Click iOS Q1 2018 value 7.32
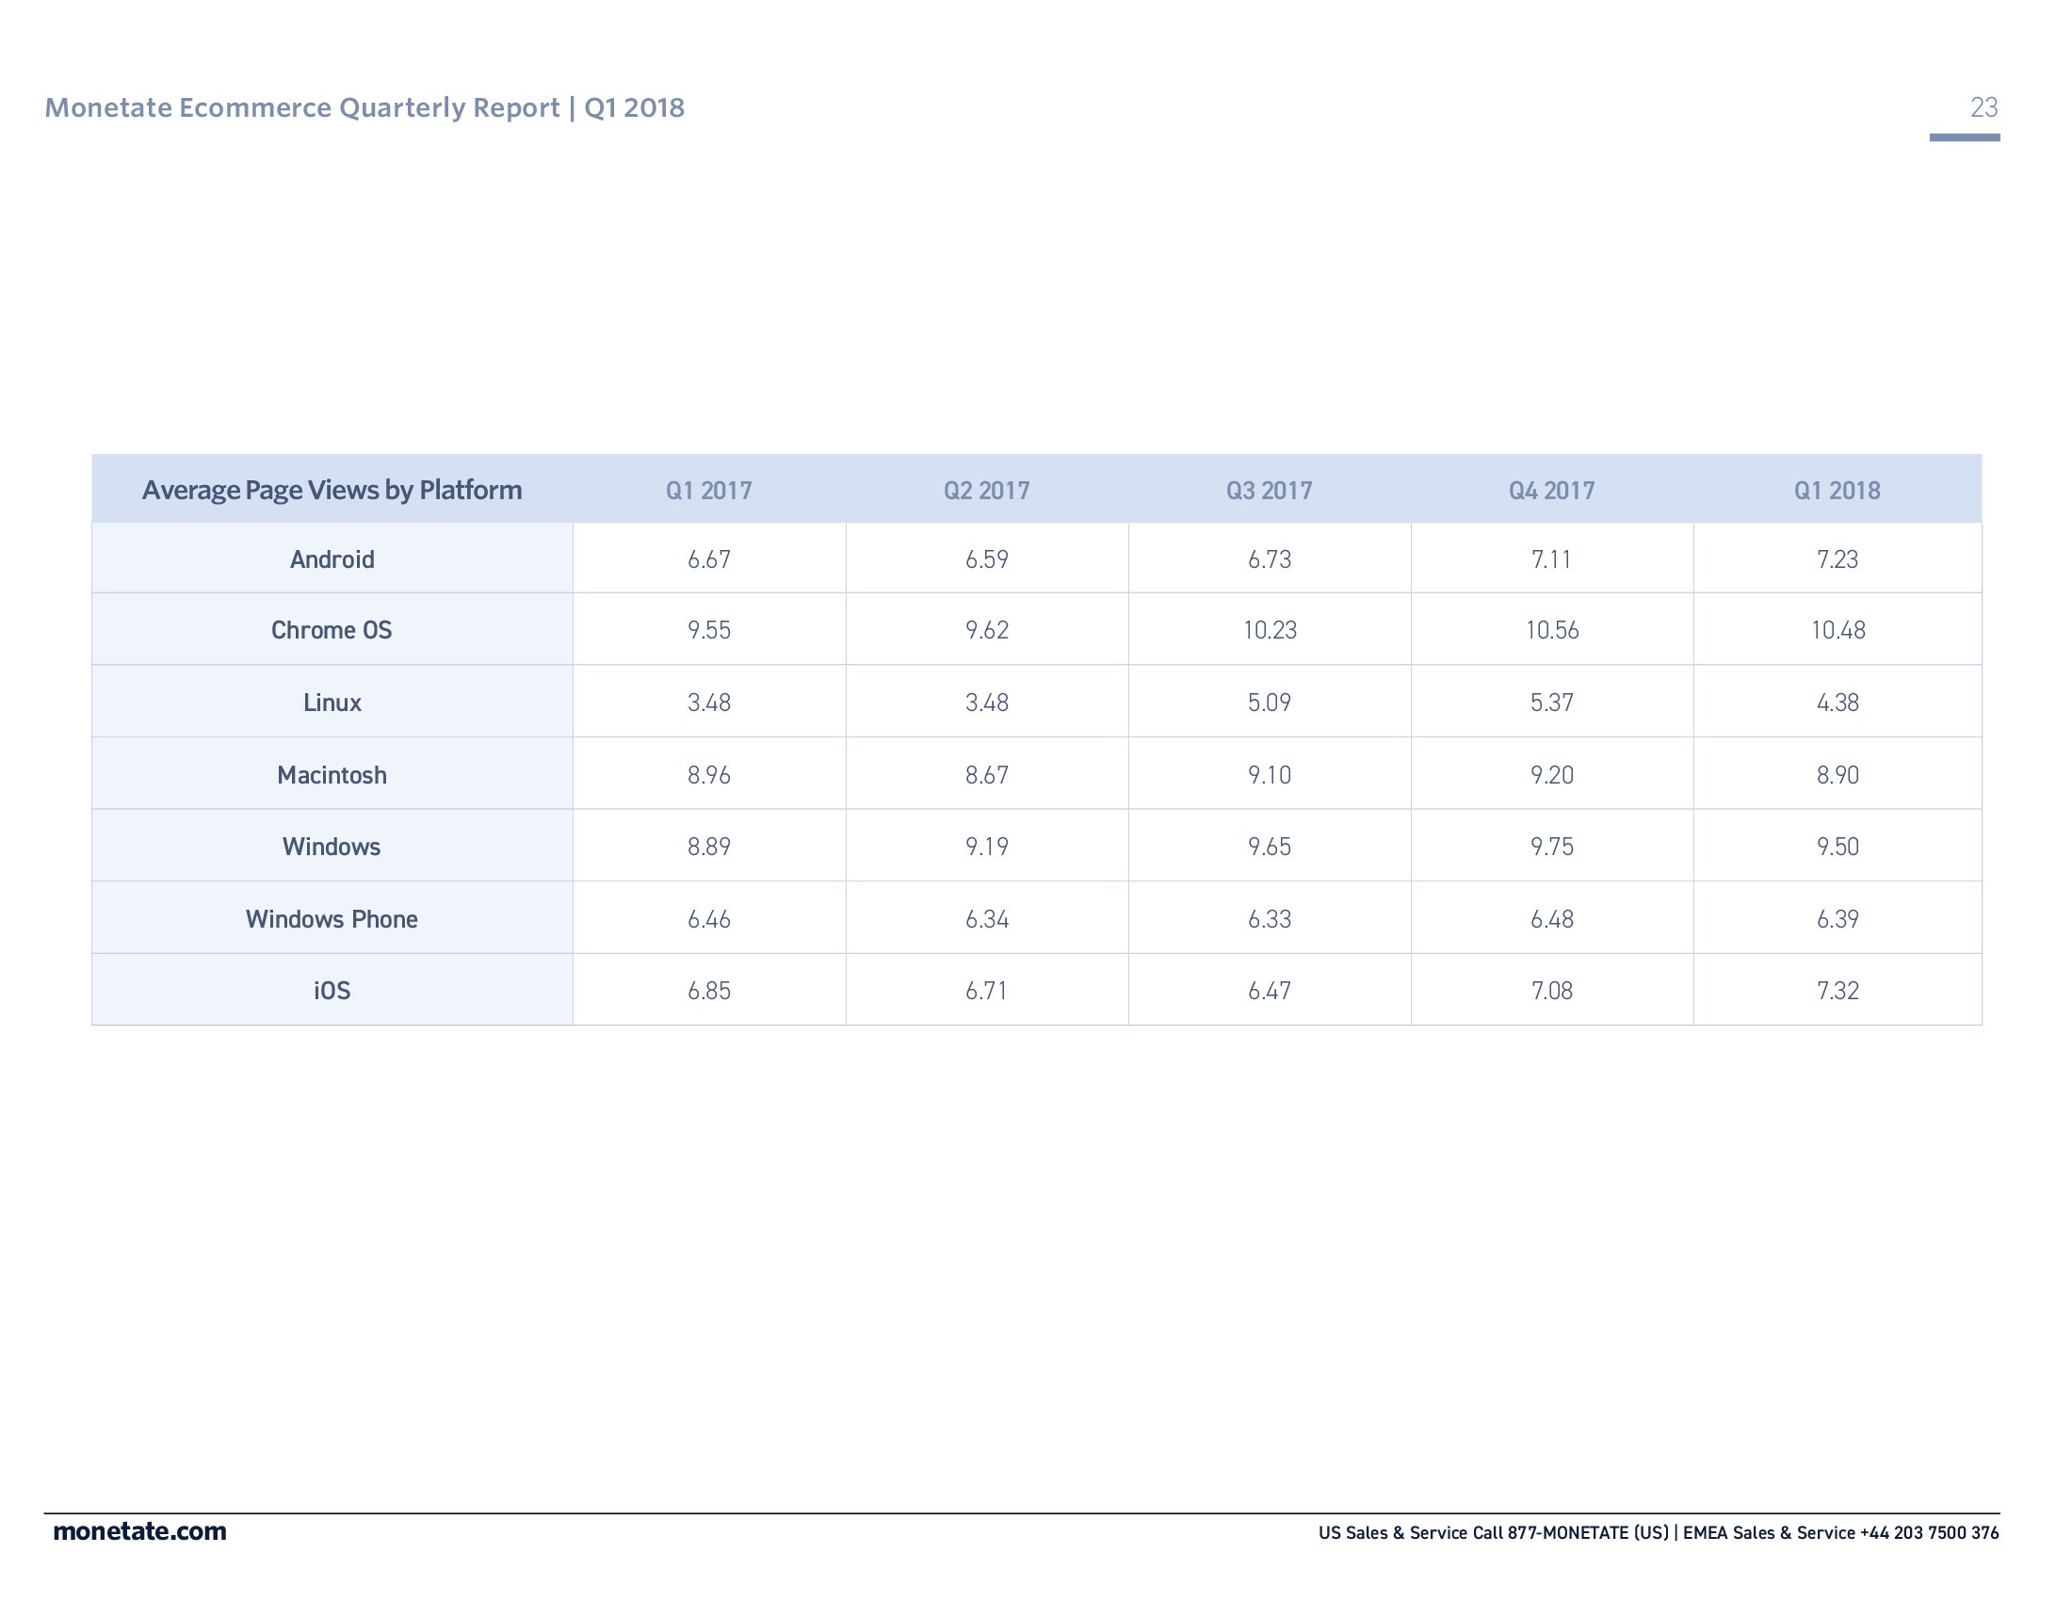2072x1601 pixels. click(1837, 990)
